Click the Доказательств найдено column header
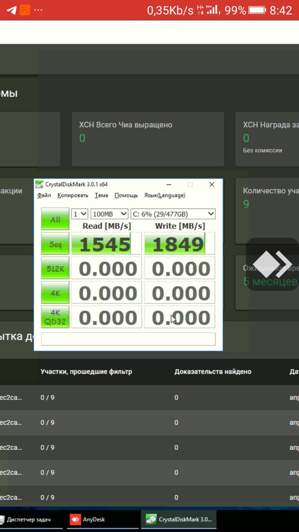Image resolution: width=299 pixels, height=532 pixels. pos(213,372)
